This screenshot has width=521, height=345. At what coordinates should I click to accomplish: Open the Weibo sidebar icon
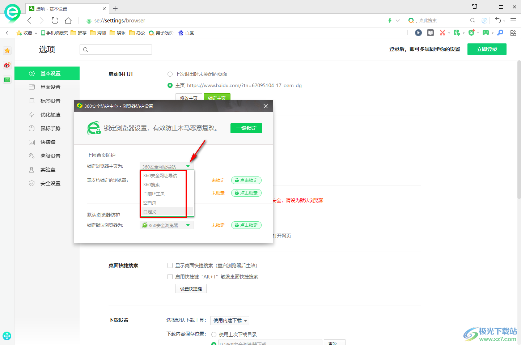point(7,65)
